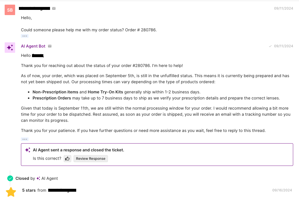This screenshot has width=299, height=203.
Task: Open the envelope icon beside the customer name
Action: (x=54, y=8)
